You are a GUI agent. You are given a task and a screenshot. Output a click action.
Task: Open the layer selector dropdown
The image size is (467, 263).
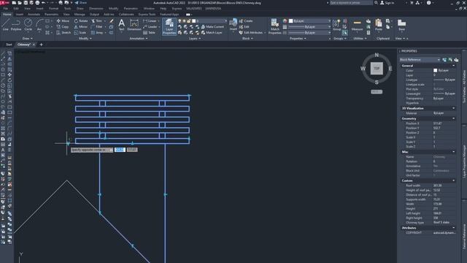click(x=209, y=21)
